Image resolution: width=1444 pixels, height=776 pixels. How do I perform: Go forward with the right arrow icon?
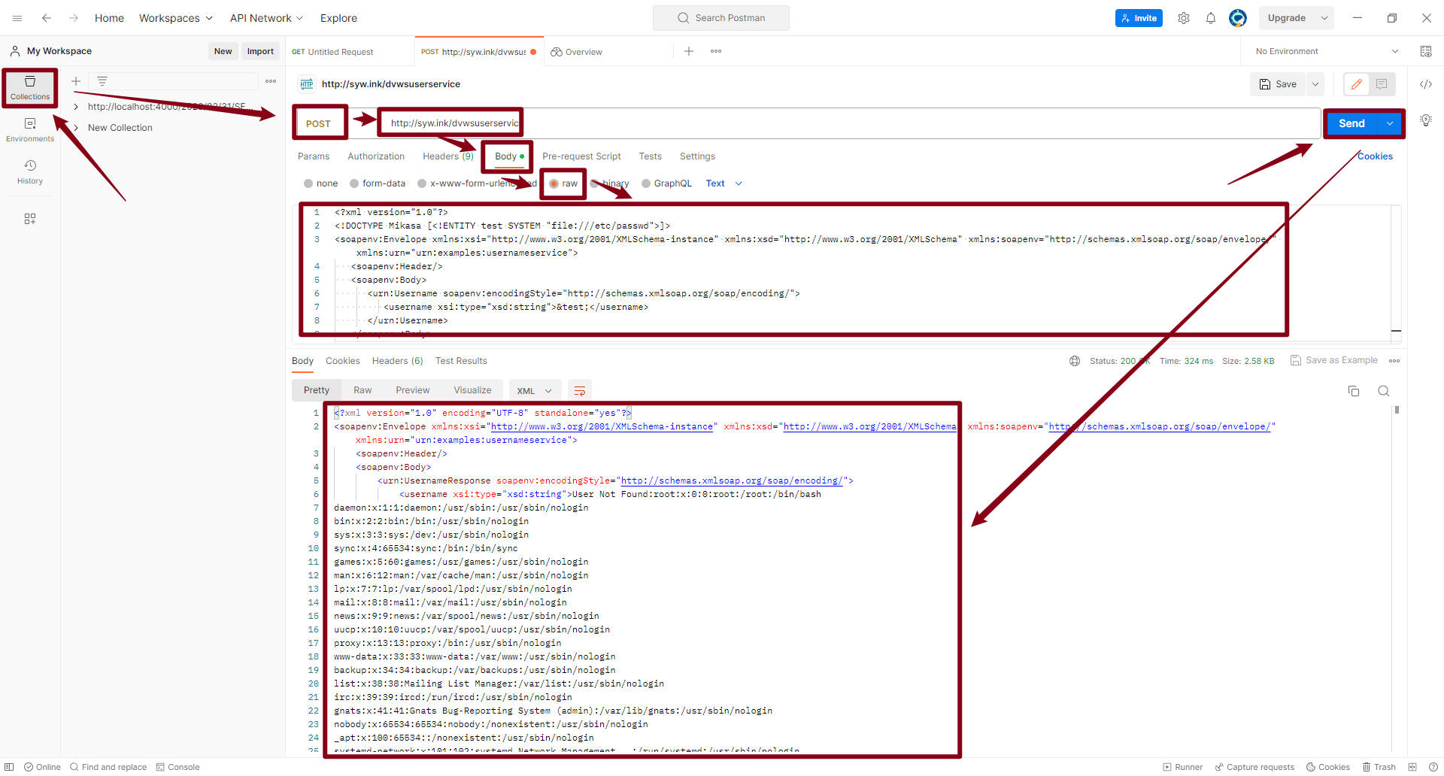pyautogui.click(x=74, y=18)
